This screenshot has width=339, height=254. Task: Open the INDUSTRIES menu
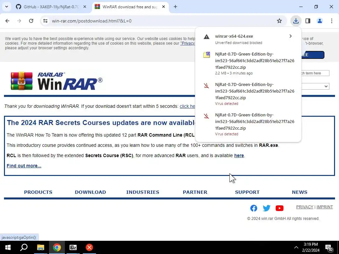tap(143, 192)
